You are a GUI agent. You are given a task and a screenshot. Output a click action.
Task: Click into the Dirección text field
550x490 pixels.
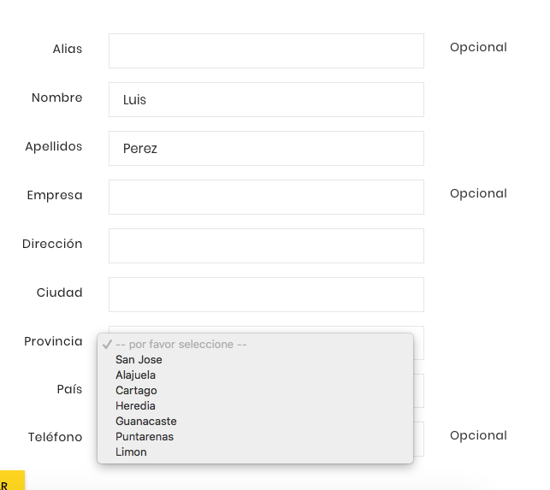pos(266,245)
